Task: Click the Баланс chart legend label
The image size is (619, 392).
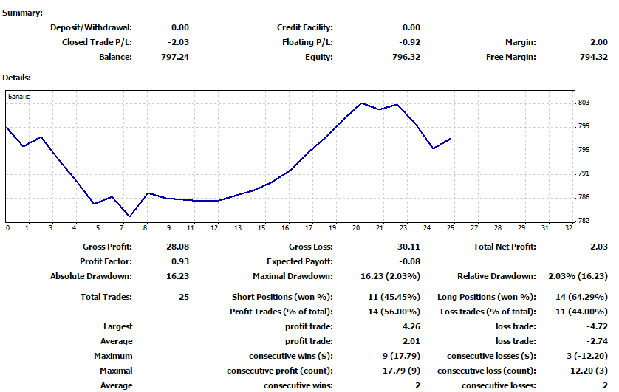Action: pos(19,96)
